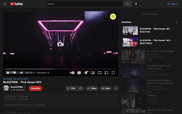182x114 pixels.
Task: Seek using the video progress bar
Action: pyautogui.click(x=61, y=69)
